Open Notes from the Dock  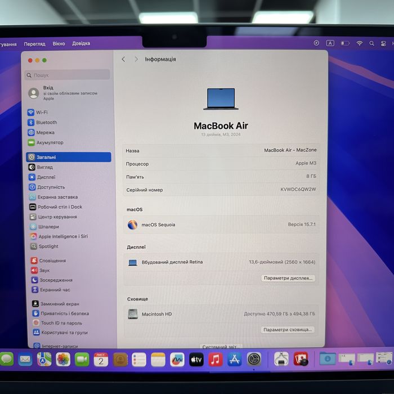click(x=158, y=360)
